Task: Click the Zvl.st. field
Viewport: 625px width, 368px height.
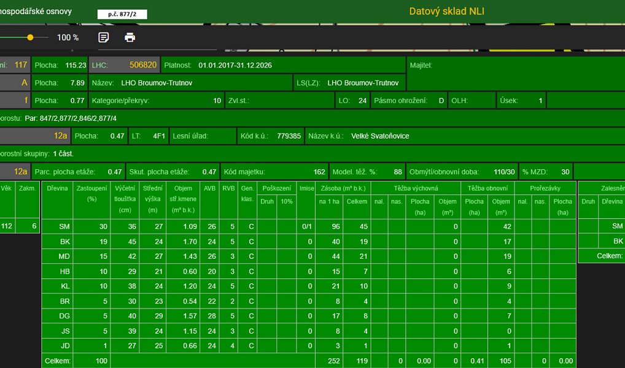Action: click(280, 101)
